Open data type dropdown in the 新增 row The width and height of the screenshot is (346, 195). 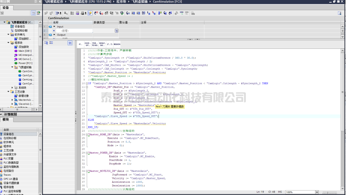click(x=117, y=31)
